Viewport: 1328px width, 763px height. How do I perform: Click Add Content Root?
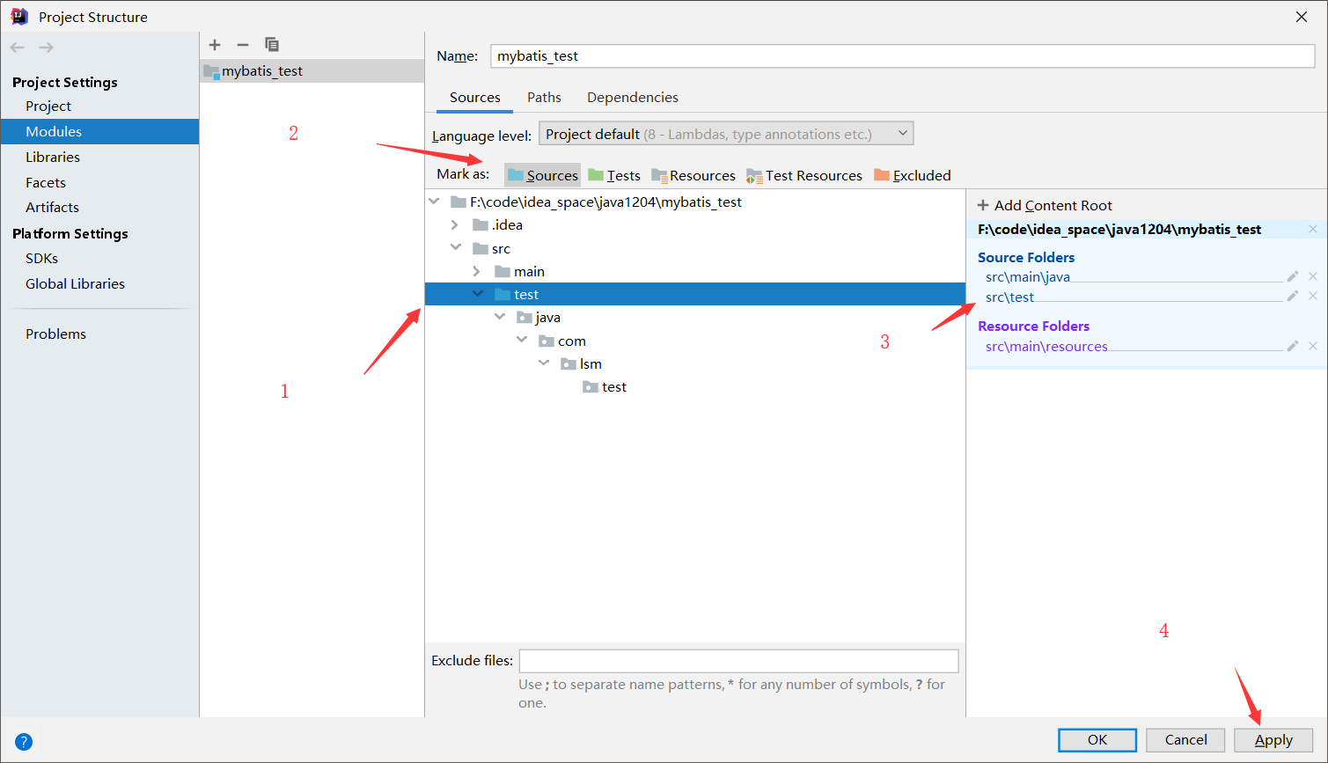(x=1045, y=205)
